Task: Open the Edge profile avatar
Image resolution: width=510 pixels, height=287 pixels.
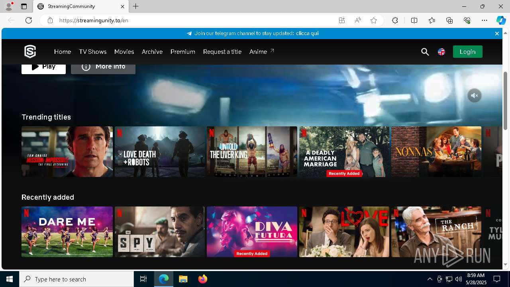Action: [x=8, y=6]
